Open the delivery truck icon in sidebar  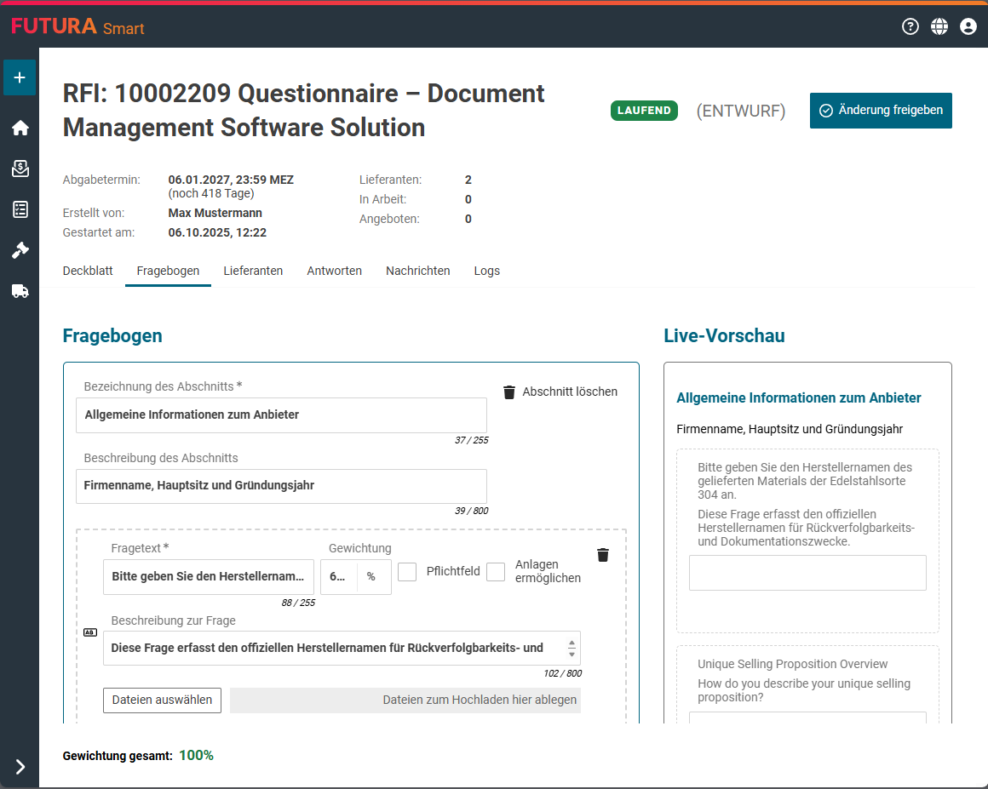[20, 291]
